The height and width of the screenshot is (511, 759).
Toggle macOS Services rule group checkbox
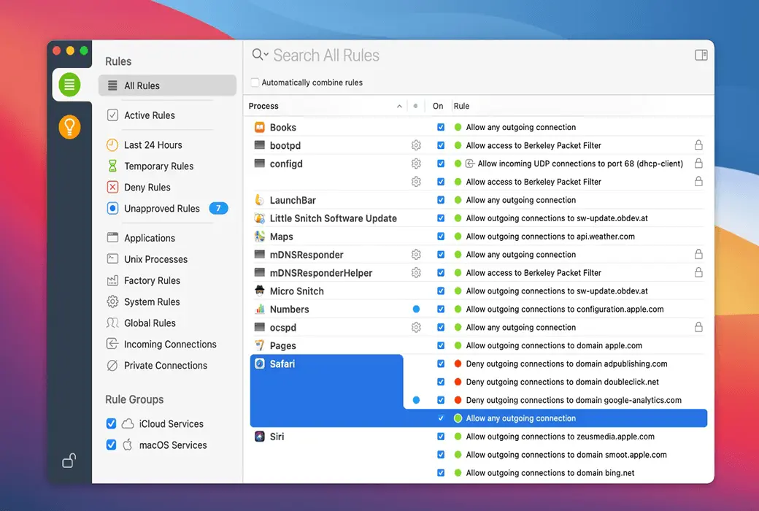[x=111, y=445]
